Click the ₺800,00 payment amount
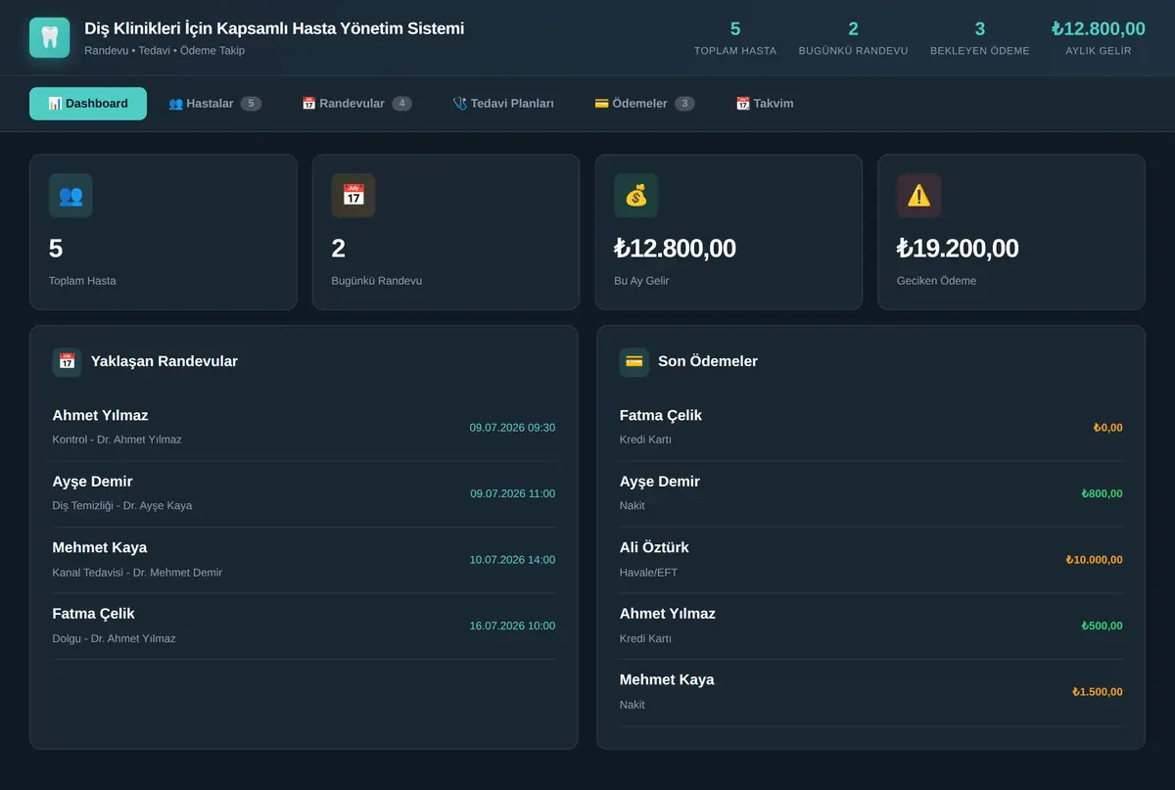1175x790 pixels. (1102, 493)
